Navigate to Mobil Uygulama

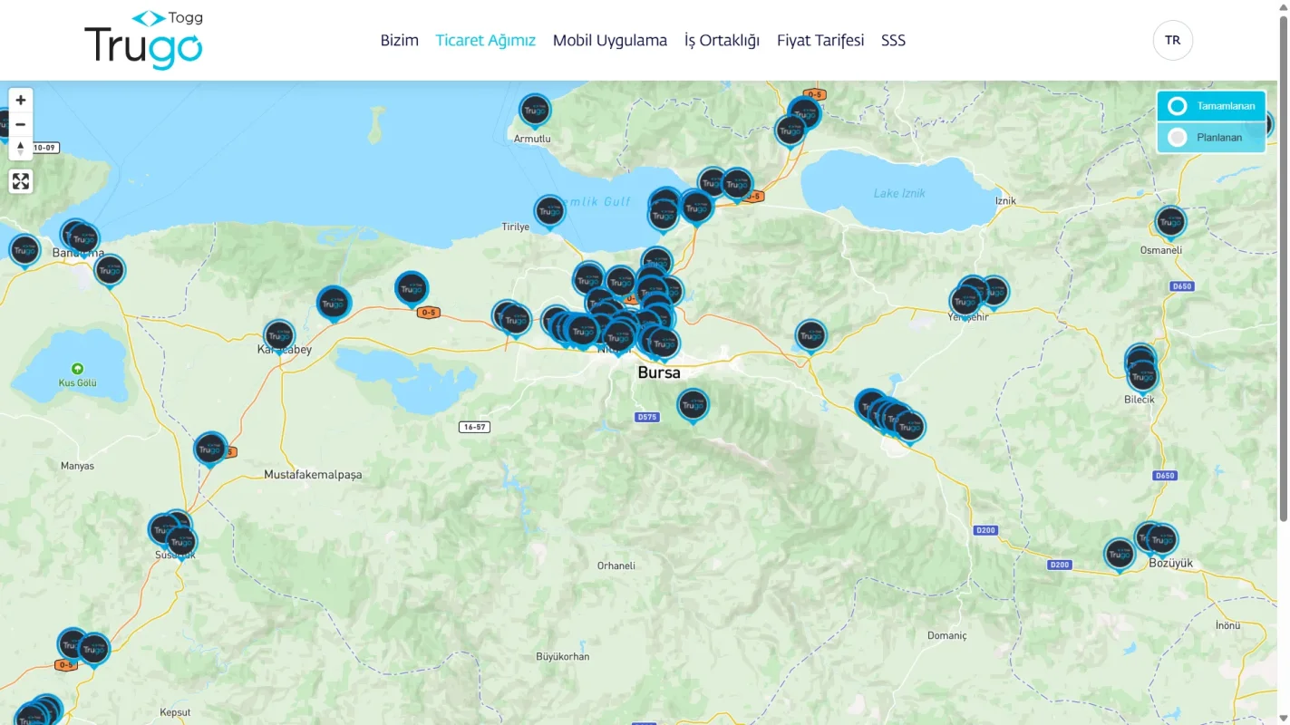(x=610, y=40)
